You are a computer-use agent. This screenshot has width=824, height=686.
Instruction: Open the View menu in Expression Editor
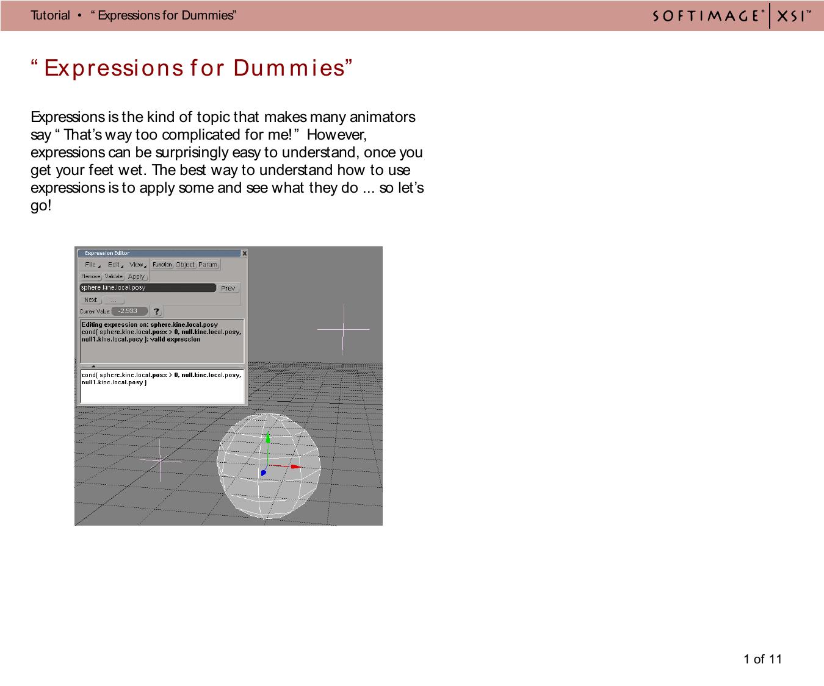pos(137,265)
